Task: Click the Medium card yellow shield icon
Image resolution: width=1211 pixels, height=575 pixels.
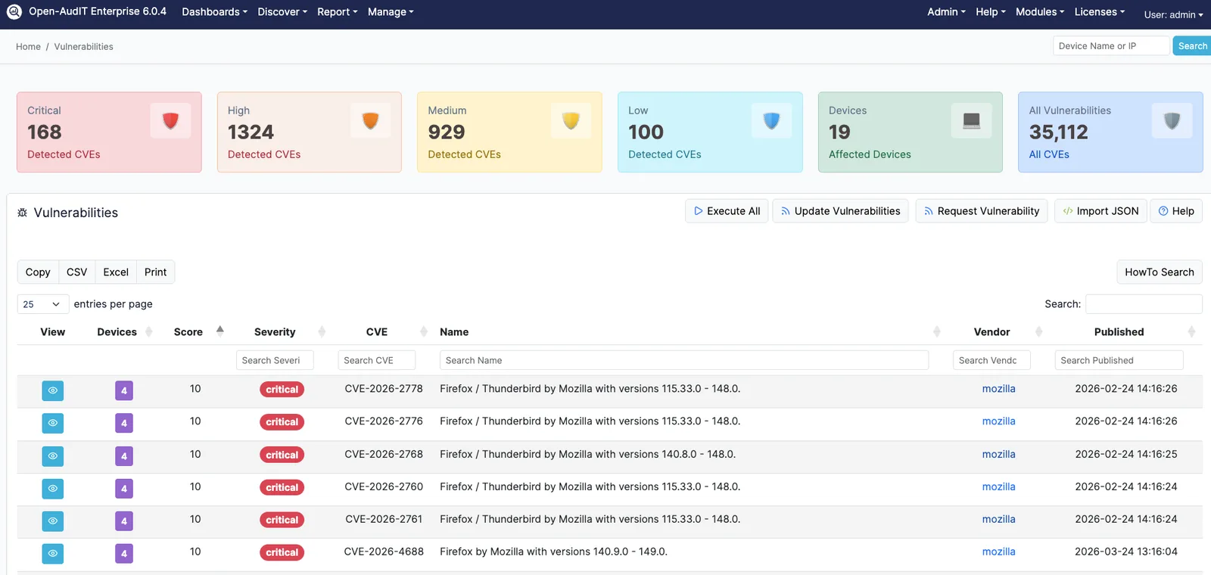Action: coord(571,121)
